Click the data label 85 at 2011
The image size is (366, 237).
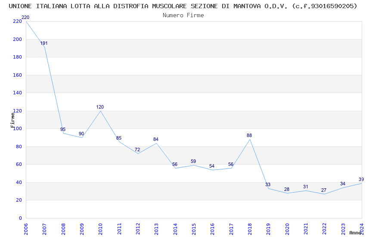119,138
